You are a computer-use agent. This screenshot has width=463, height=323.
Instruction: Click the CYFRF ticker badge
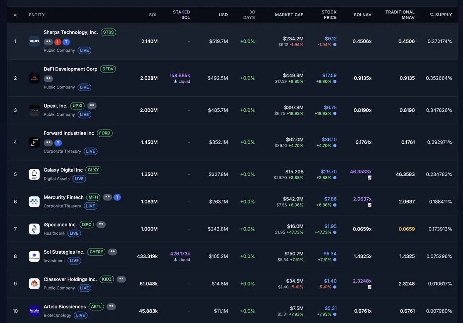click(96, 252)
